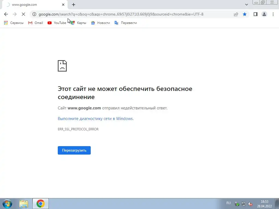Click the Перезагрузить button
The height and width of the screenshot is (209, 279).
[x=74, y=150]
